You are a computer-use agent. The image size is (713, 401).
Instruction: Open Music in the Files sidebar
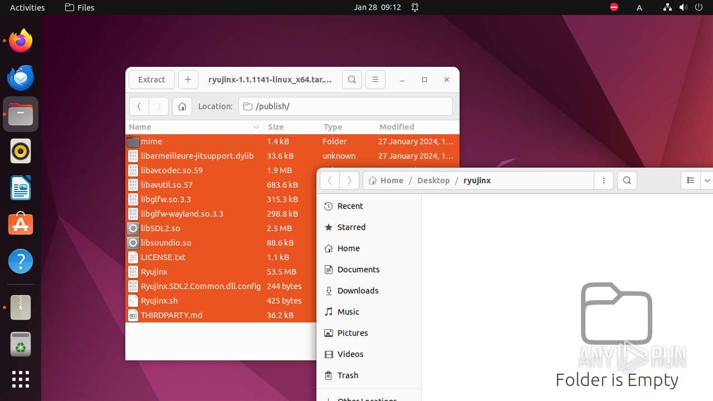(368, 312)
